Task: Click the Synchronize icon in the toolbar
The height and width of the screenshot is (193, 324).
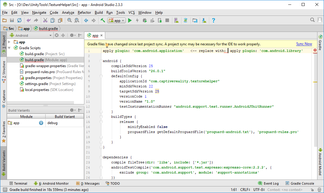Action: 19,20
